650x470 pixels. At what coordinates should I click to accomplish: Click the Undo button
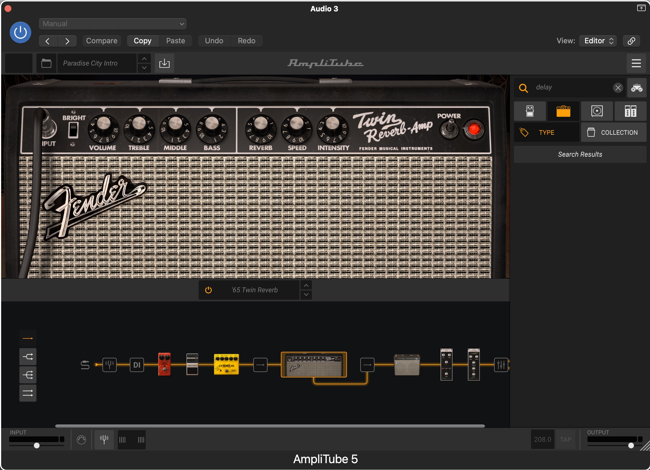pyautogui.click(x=214, y=41)
